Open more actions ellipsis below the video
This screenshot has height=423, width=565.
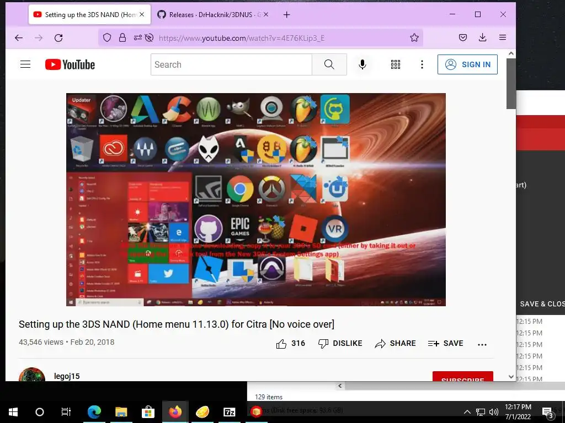(x=482, y=344)
